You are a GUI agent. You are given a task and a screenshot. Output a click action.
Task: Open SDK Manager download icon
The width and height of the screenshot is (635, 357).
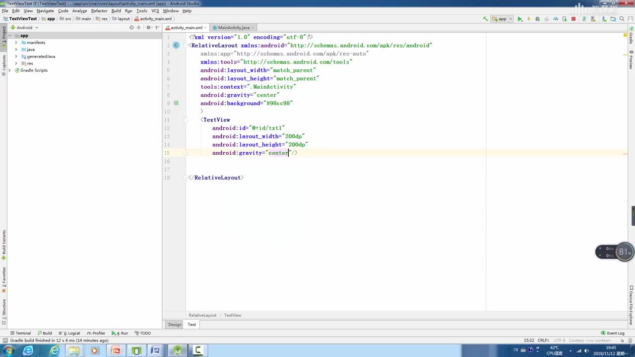pyautogui.click(x=603, y=19)
